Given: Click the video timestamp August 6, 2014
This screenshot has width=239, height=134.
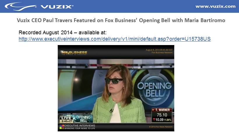Looking at the screenshot, I should [x=159, y=50].
